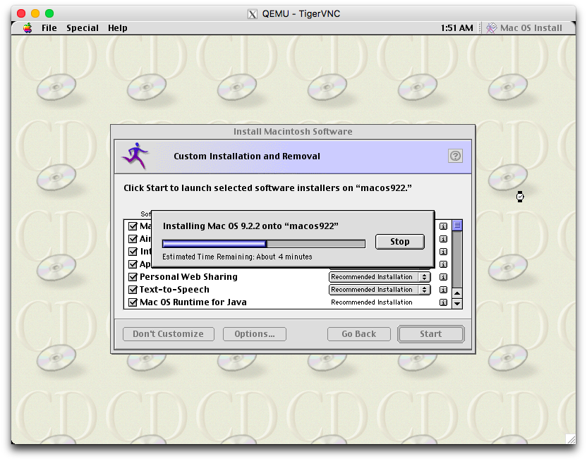Open the Special menu
The image size is (587, 461).
click(83, 28)
